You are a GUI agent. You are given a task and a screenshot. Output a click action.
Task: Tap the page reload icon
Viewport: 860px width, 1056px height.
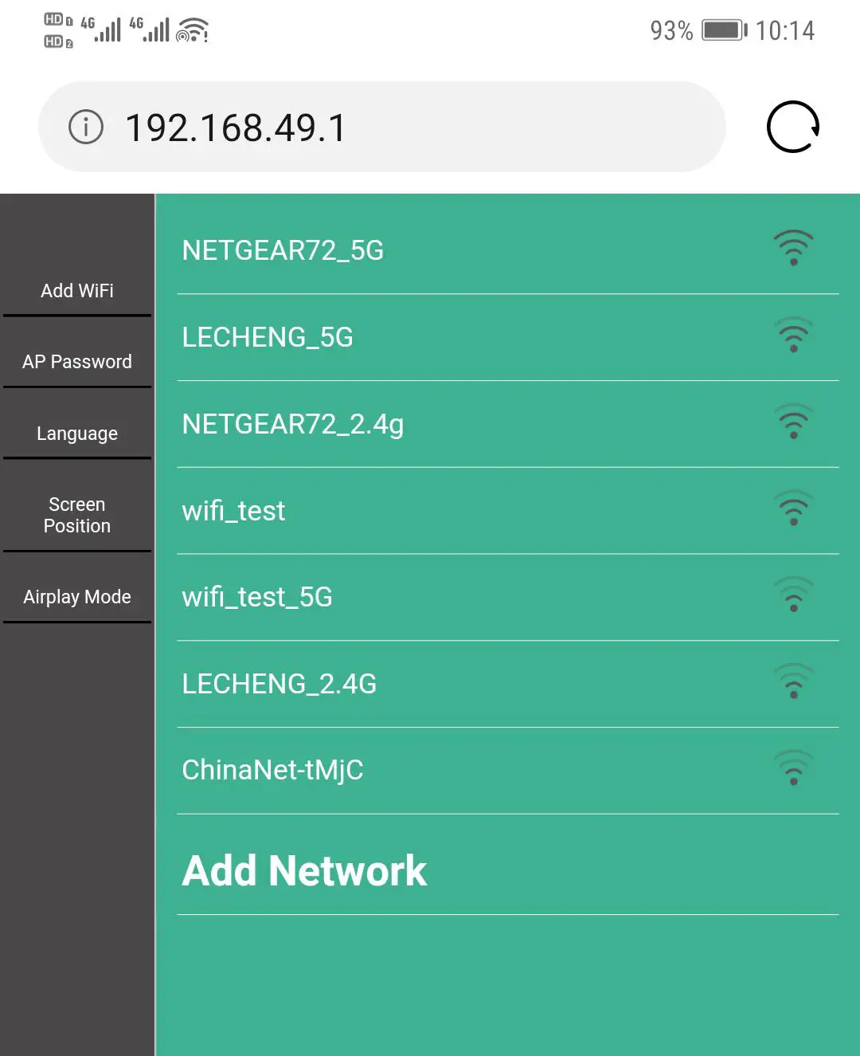[x=792, y=127]
